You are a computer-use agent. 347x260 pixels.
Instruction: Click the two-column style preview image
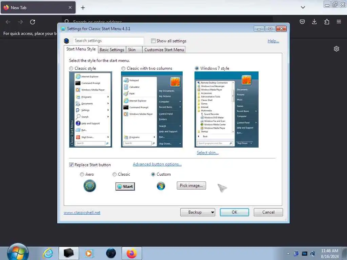(x=152, y=109)
